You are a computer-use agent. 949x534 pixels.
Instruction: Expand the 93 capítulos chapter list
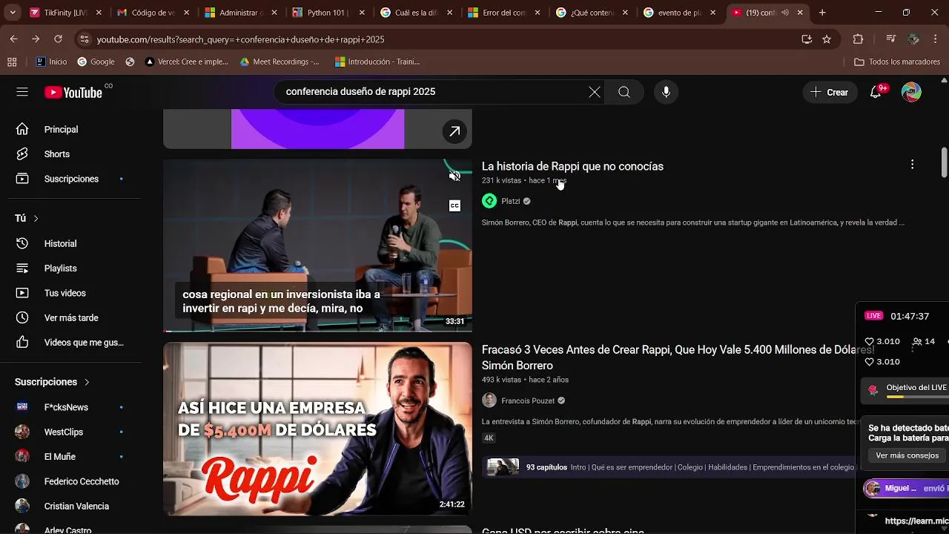(x=667, y=467)
